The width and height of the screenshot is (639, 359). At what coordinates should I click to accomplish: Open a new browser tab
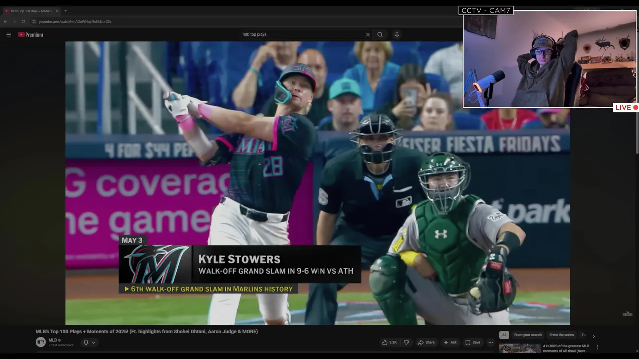[65, 11]
